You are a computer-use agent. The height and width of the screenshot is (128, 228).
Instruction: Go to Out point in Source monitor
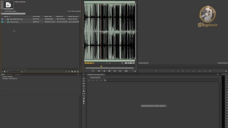120,71
